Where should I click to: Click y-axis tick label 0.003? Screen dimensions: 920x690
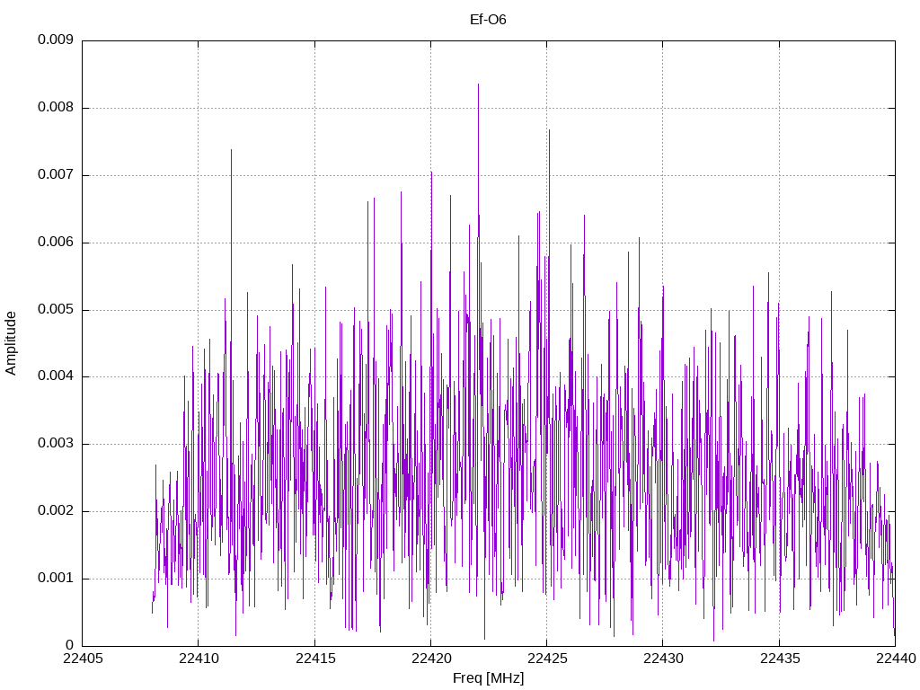coord(56,444)
